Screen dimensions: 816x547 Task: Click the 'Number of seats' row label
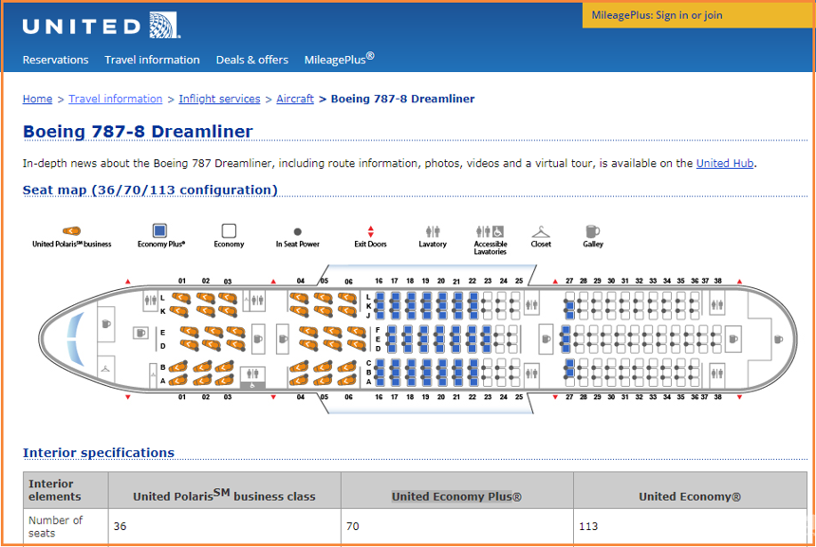pyautogui.click(x=56, y=527)
